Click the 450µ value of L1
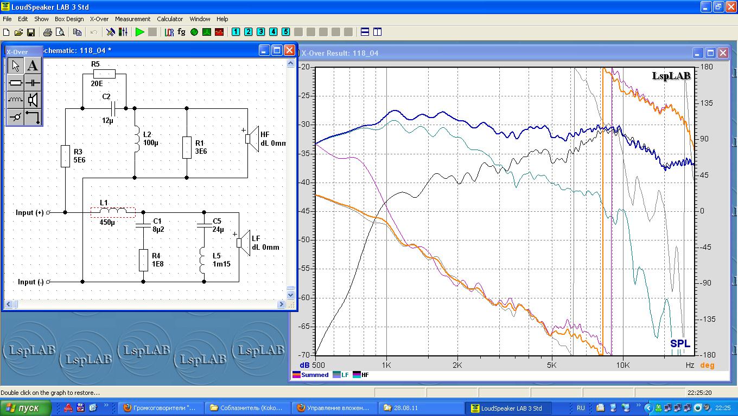 107,222
